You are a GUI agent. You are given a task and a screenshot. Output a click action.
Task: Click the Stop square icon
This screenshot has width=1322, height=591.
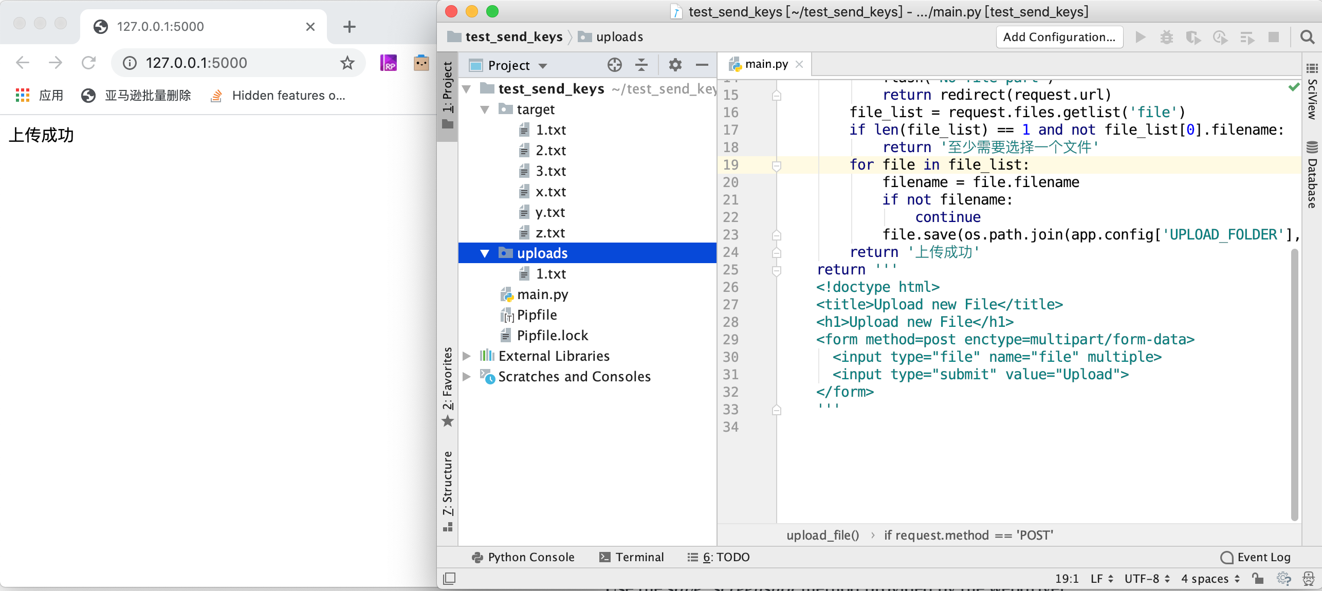[1274, 37]
